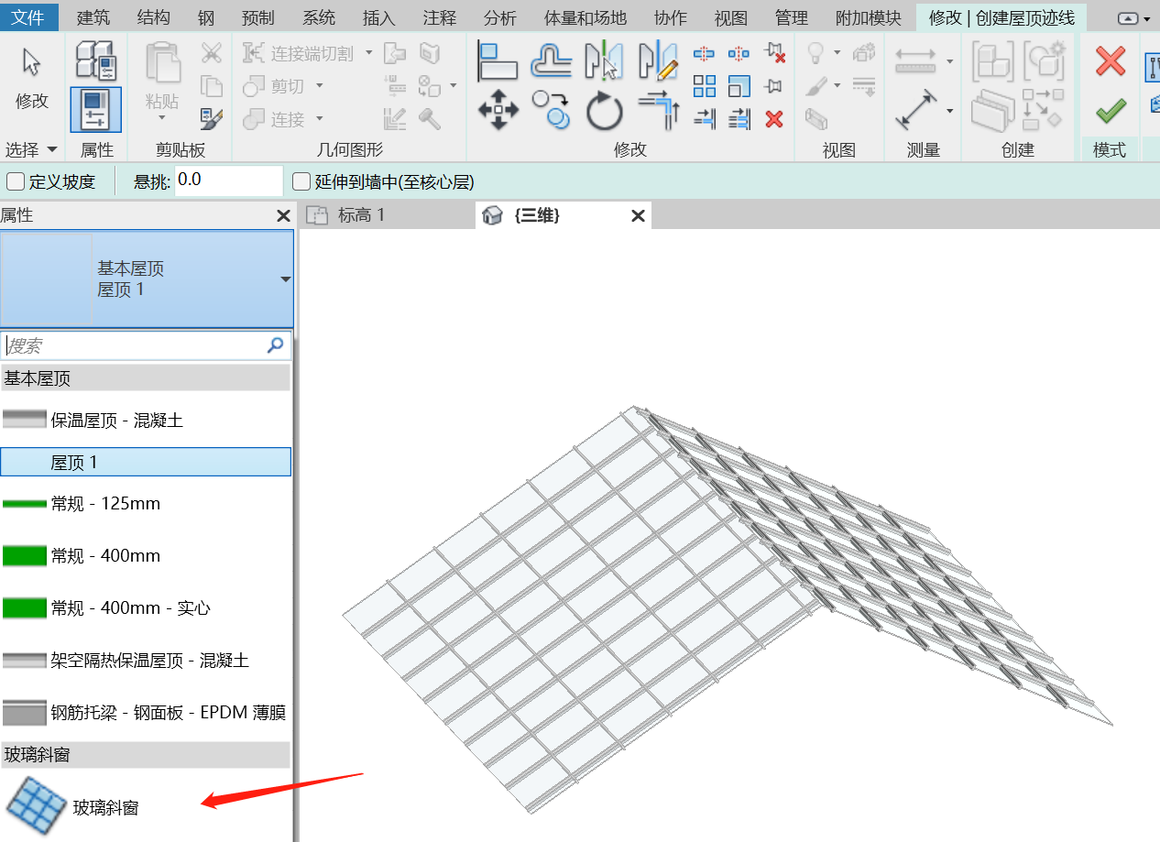This screenshot has height=842, width=1160.
Task: Toggle the Properties palette button
Action: [x=96, y=110]
